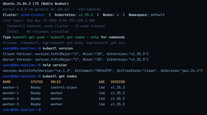207x115 pixels.
Task: Click the Nodes count '4' in header
Action: coord(118,15)
